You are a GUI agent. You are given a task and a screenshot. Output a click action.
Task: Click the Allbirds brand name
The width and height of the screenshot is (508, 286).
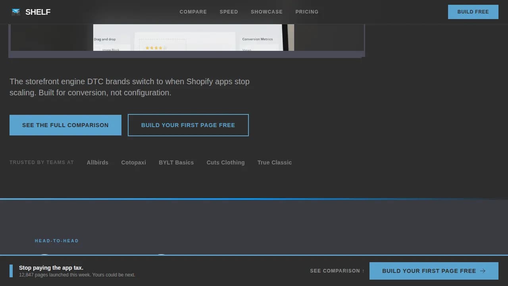tap(98, 162)
